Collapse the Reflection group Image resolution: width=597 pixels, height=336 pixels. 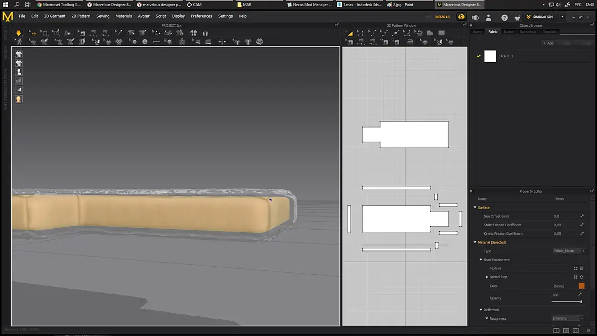[481, 310]
